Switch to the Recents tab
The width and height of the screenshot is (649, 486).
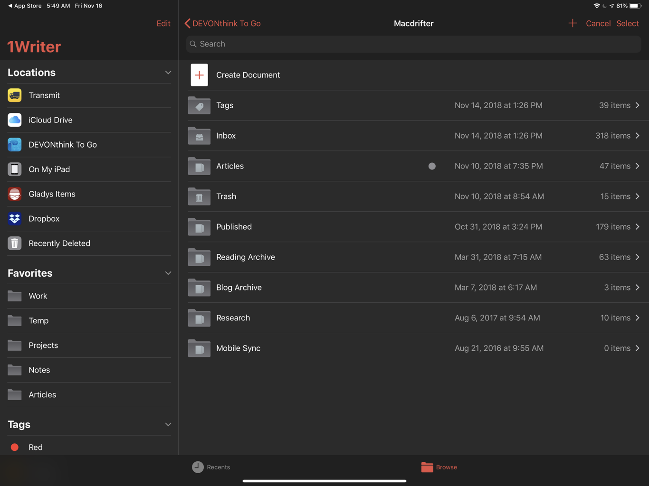pos(211,467)
